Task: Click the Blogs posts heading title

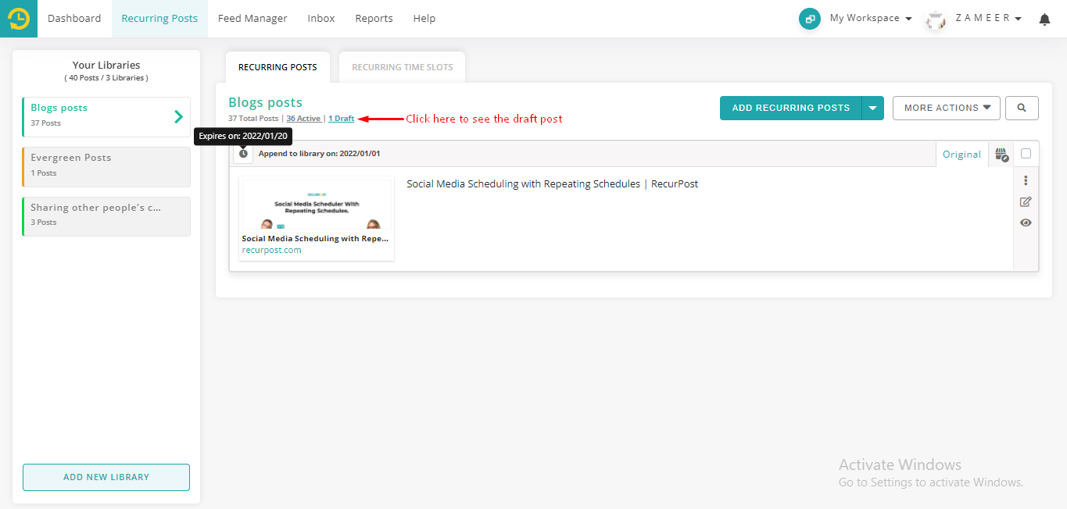Action: click(265, 102)
